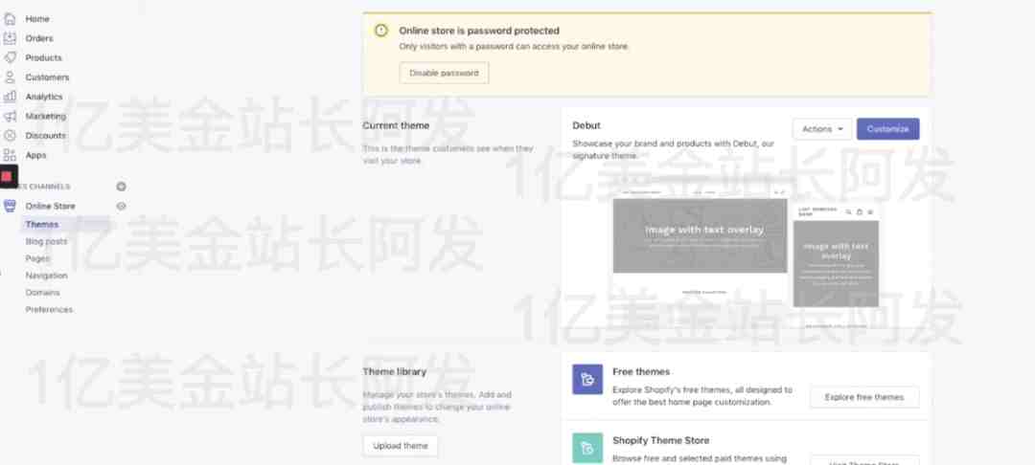
Task: Click the Orders inbox icon
Action: [10, 38]
